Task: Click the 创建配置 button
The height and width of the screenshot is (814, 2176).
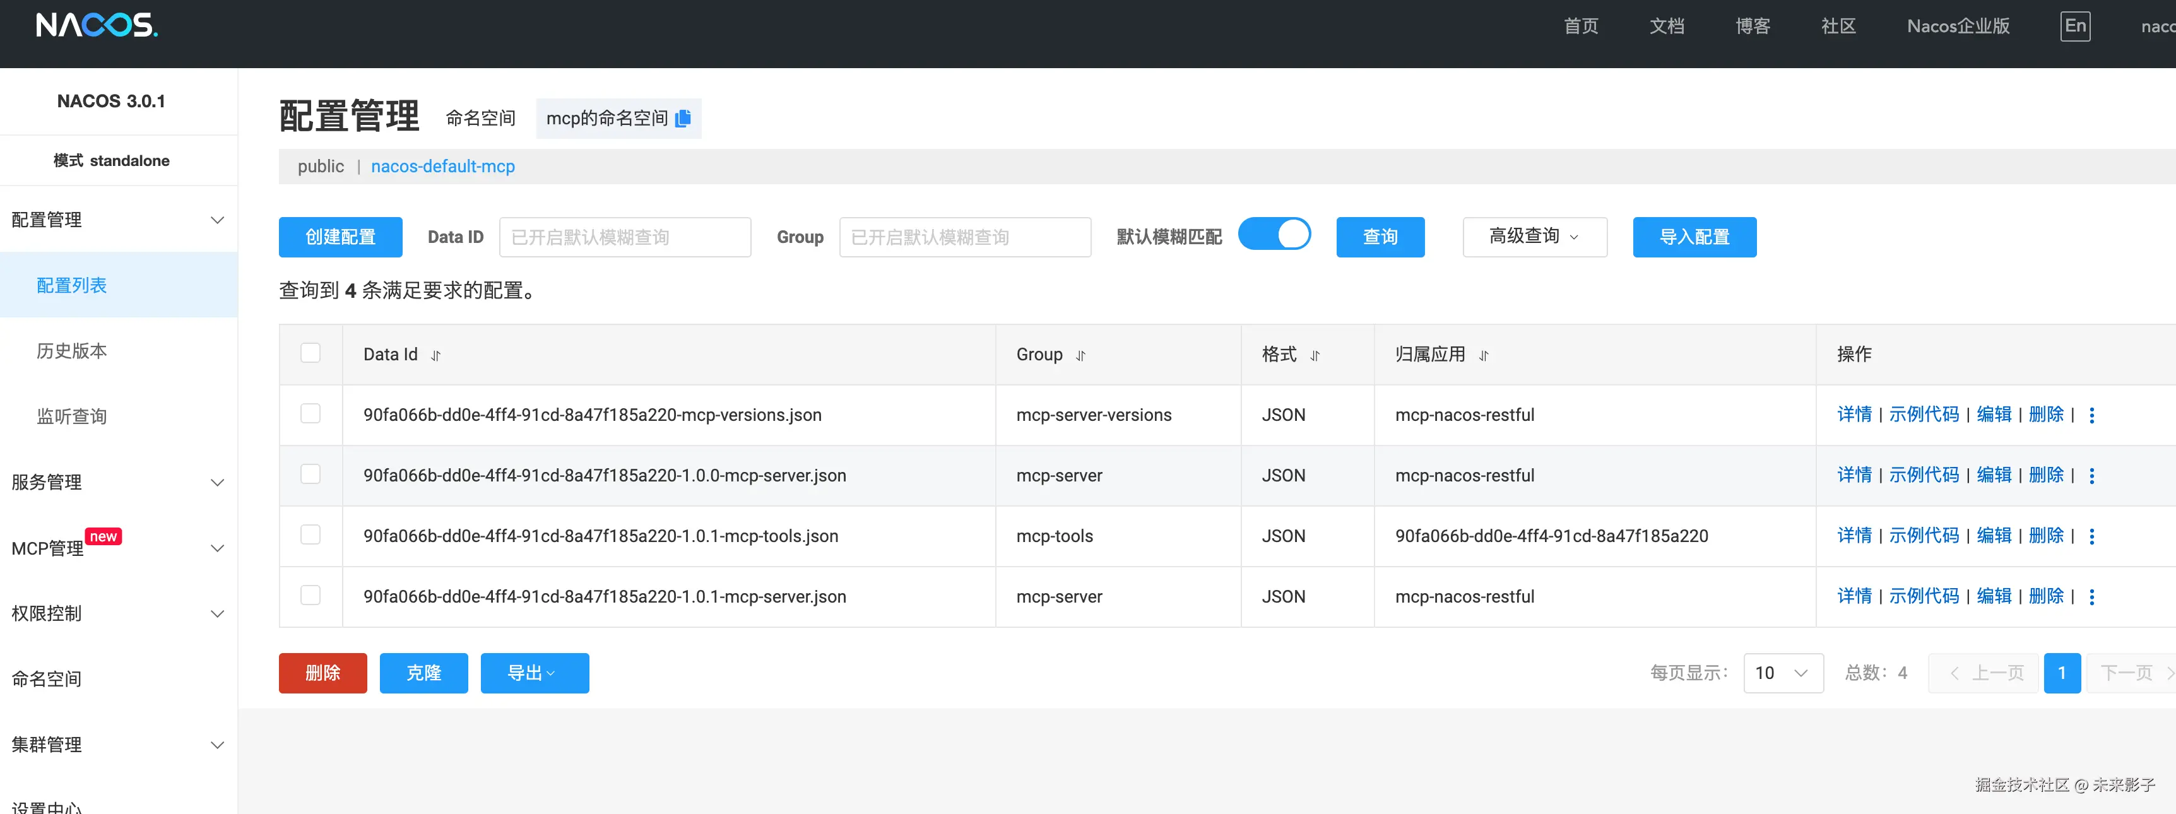Action: (x=340, y=237)
